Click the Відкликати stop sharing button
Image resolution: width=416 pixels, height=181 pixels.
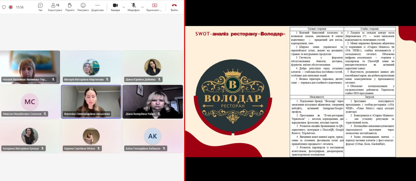pos(154,7)
